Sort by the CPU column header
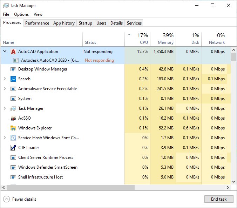This screenshot has width=237, height=208. 137,39
